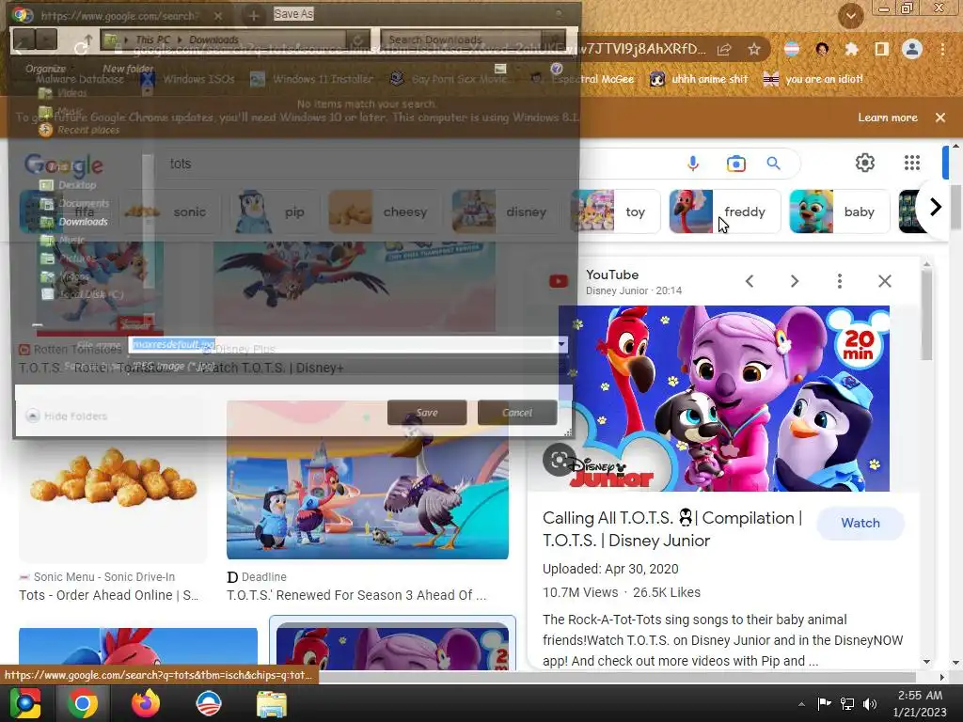Change view icon in Save As dialog
Image resolution: width=963 pixels, height=722 pixels.
pyautogui.click(x=500, y=69)
